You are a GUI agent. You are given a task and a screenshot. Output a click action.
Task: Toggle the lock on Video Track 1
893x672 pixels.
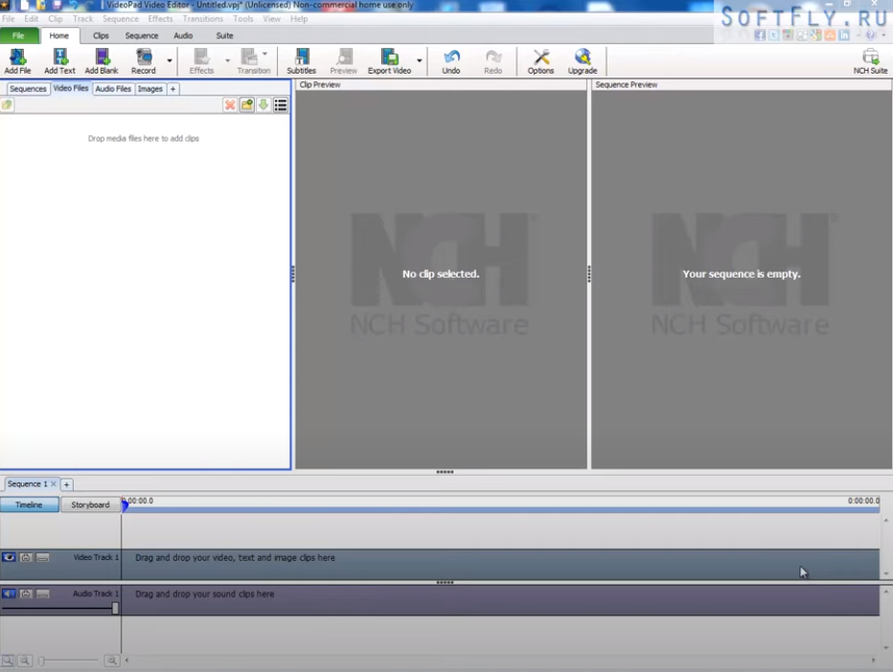(26, 557)
